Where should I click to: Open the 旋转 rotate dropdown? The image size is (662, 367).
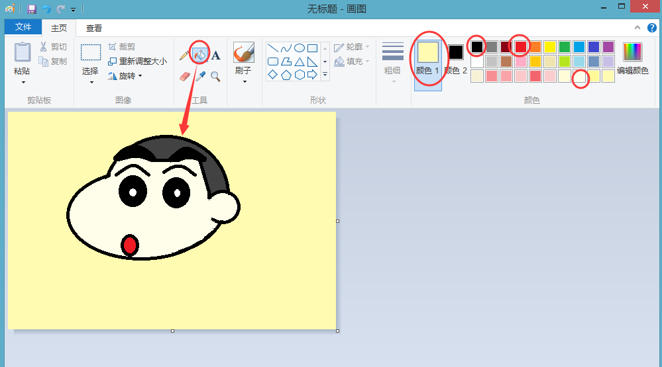125,76
